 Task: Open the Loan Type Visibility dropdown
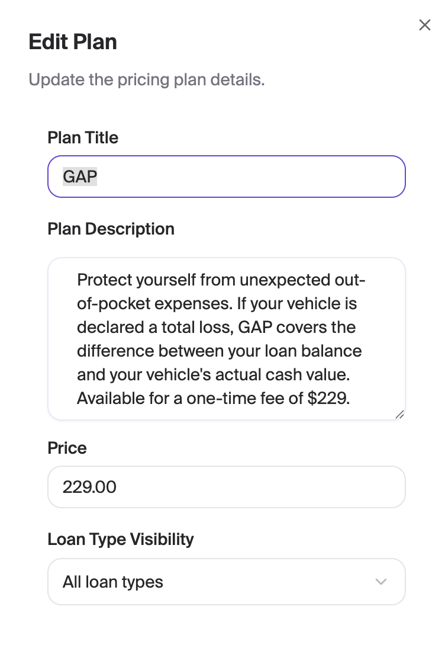click(227, 582)
